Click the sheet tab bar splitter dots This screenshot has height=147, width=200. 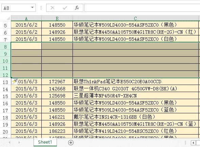[x=185, y=143]
